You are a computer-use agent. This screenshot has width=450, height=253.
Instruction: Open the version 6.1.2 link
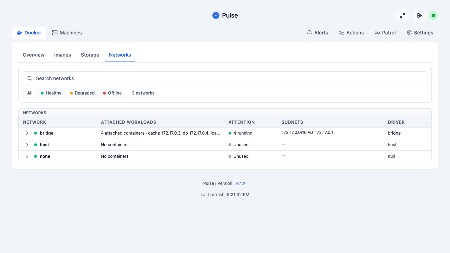tap(241, 184)
